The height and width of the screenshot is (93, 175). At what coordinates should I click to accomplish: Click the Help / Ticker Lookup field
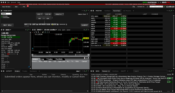pyautogui.click(x=156, y=7)
